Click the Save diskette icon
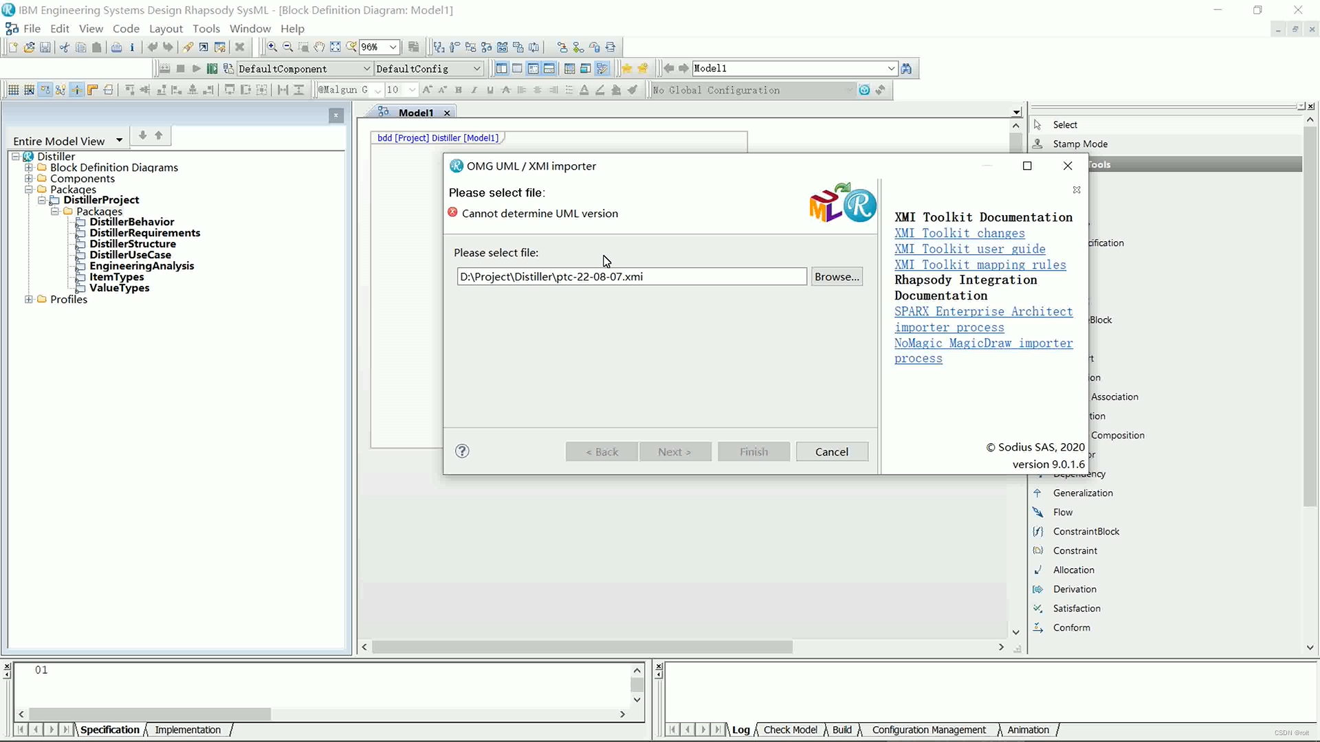The image size is (1320, 742). pos(45,47)
